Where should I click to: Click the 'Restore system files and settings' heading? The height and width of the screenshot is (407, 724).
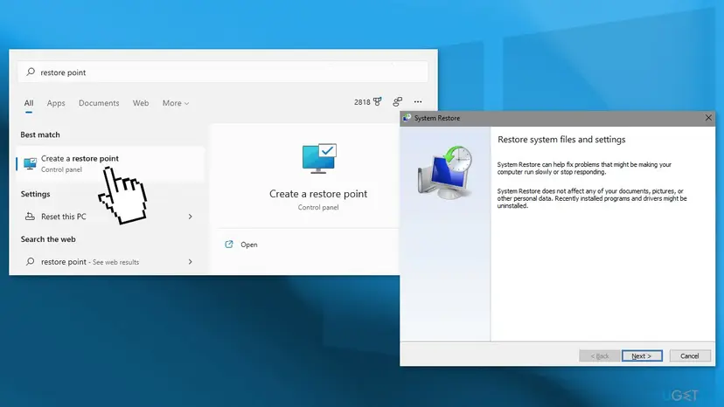561,140
